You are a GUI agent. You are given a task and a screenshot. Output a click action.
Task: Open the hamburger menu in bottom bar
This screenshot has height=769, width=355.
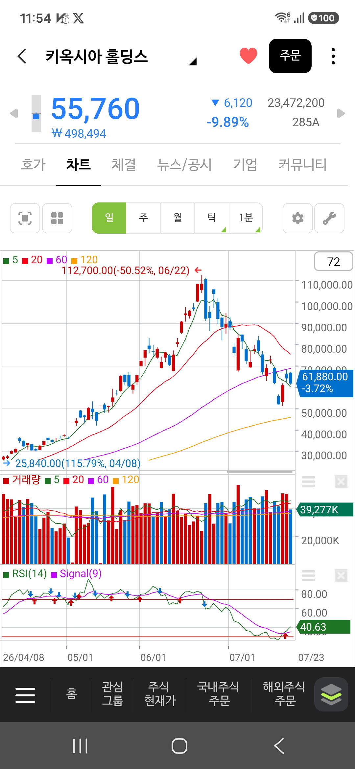pos(25,695)
